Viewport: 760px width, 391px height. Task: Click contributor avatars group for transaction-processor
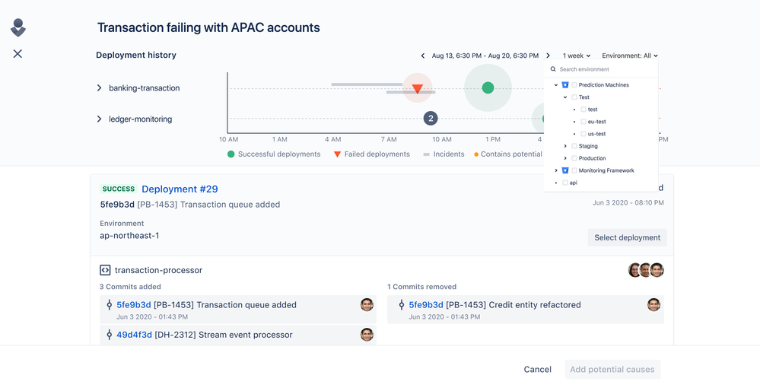(x=646, y=270)
